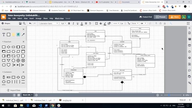Select the diamond decision flowchart shape

click(9, 47)
